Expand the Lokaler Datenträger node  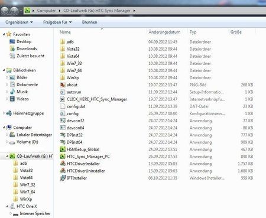[x=7, y=135]
